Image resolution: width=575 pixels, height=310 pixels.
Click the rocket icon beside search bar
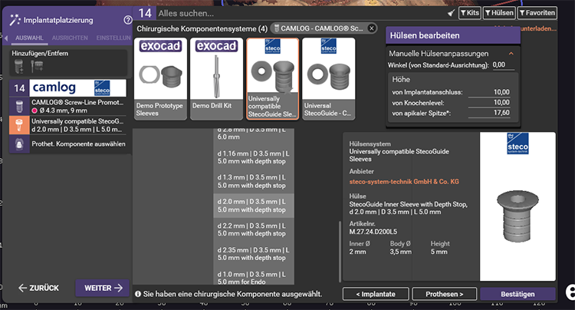451,13
